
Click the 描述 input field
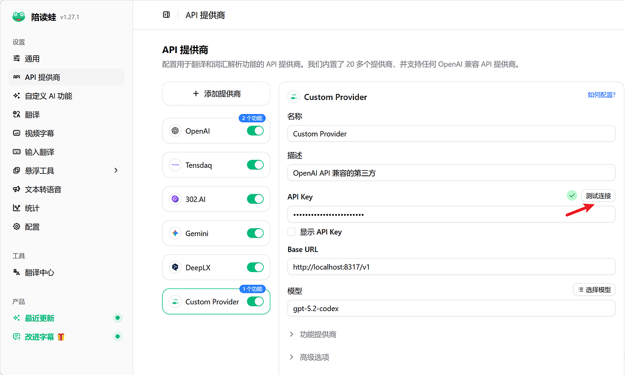tap(451, 173)
